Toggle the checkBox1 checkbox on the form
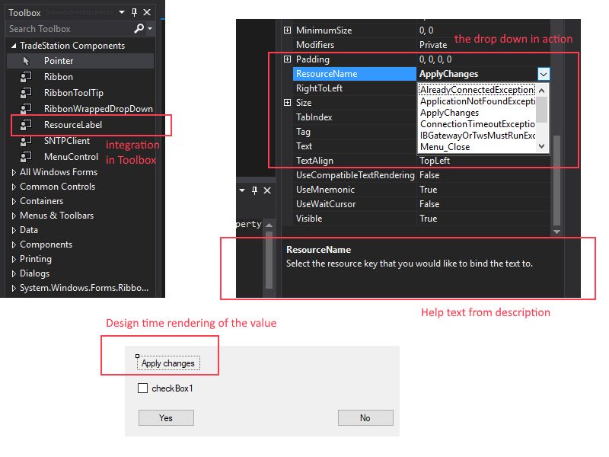This screenshot has height=457, width=609. point(142,388)
